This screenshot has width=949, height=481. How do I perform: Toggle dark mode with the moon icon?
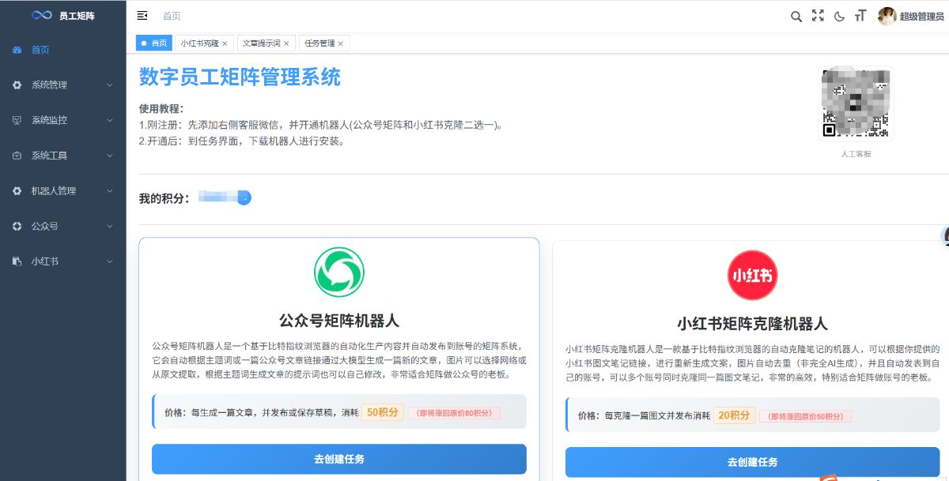[x=839, y=16]
